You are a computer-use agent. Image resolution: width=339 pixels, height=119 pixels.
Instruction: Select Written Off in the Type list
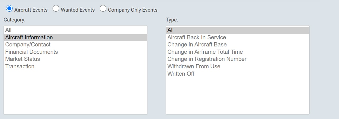click(x=238, y=74)
